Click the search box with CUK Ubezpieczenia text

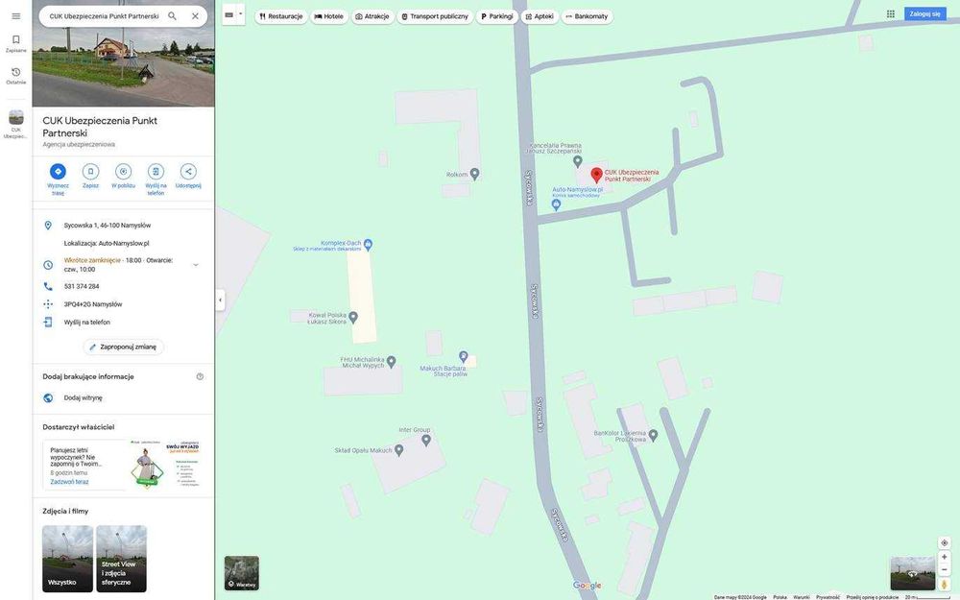[104, 16]
